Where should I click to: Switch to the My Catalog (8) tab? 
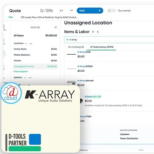click(x=76, y=47)
